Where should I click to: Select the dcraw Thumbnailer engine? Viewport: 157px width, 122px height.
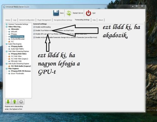(x=18, y=74)
